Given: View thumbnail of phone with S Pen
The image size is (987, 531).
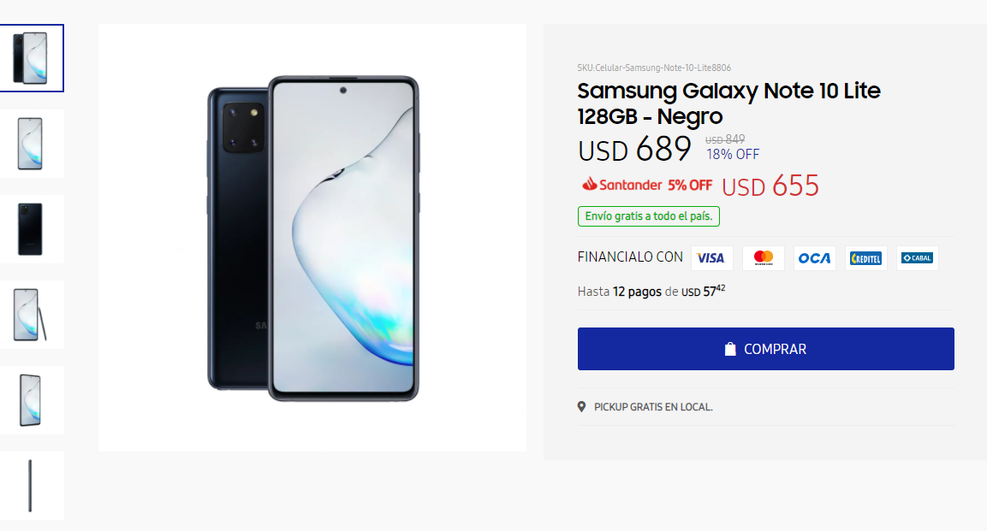Looking at the screenshot, I should coord(31,315).
